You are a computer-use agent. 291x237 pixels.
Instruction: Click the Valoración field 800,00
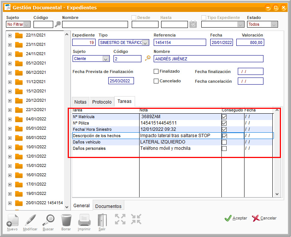tap(250, 42)
